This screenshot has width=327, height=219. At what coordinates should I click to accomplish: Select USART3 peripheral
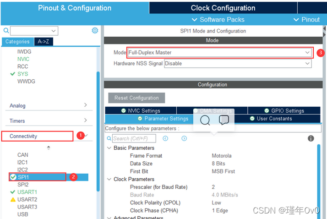[27, 207]
